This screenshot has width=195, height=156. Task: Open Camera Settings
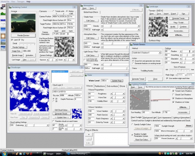coord(46,55)
